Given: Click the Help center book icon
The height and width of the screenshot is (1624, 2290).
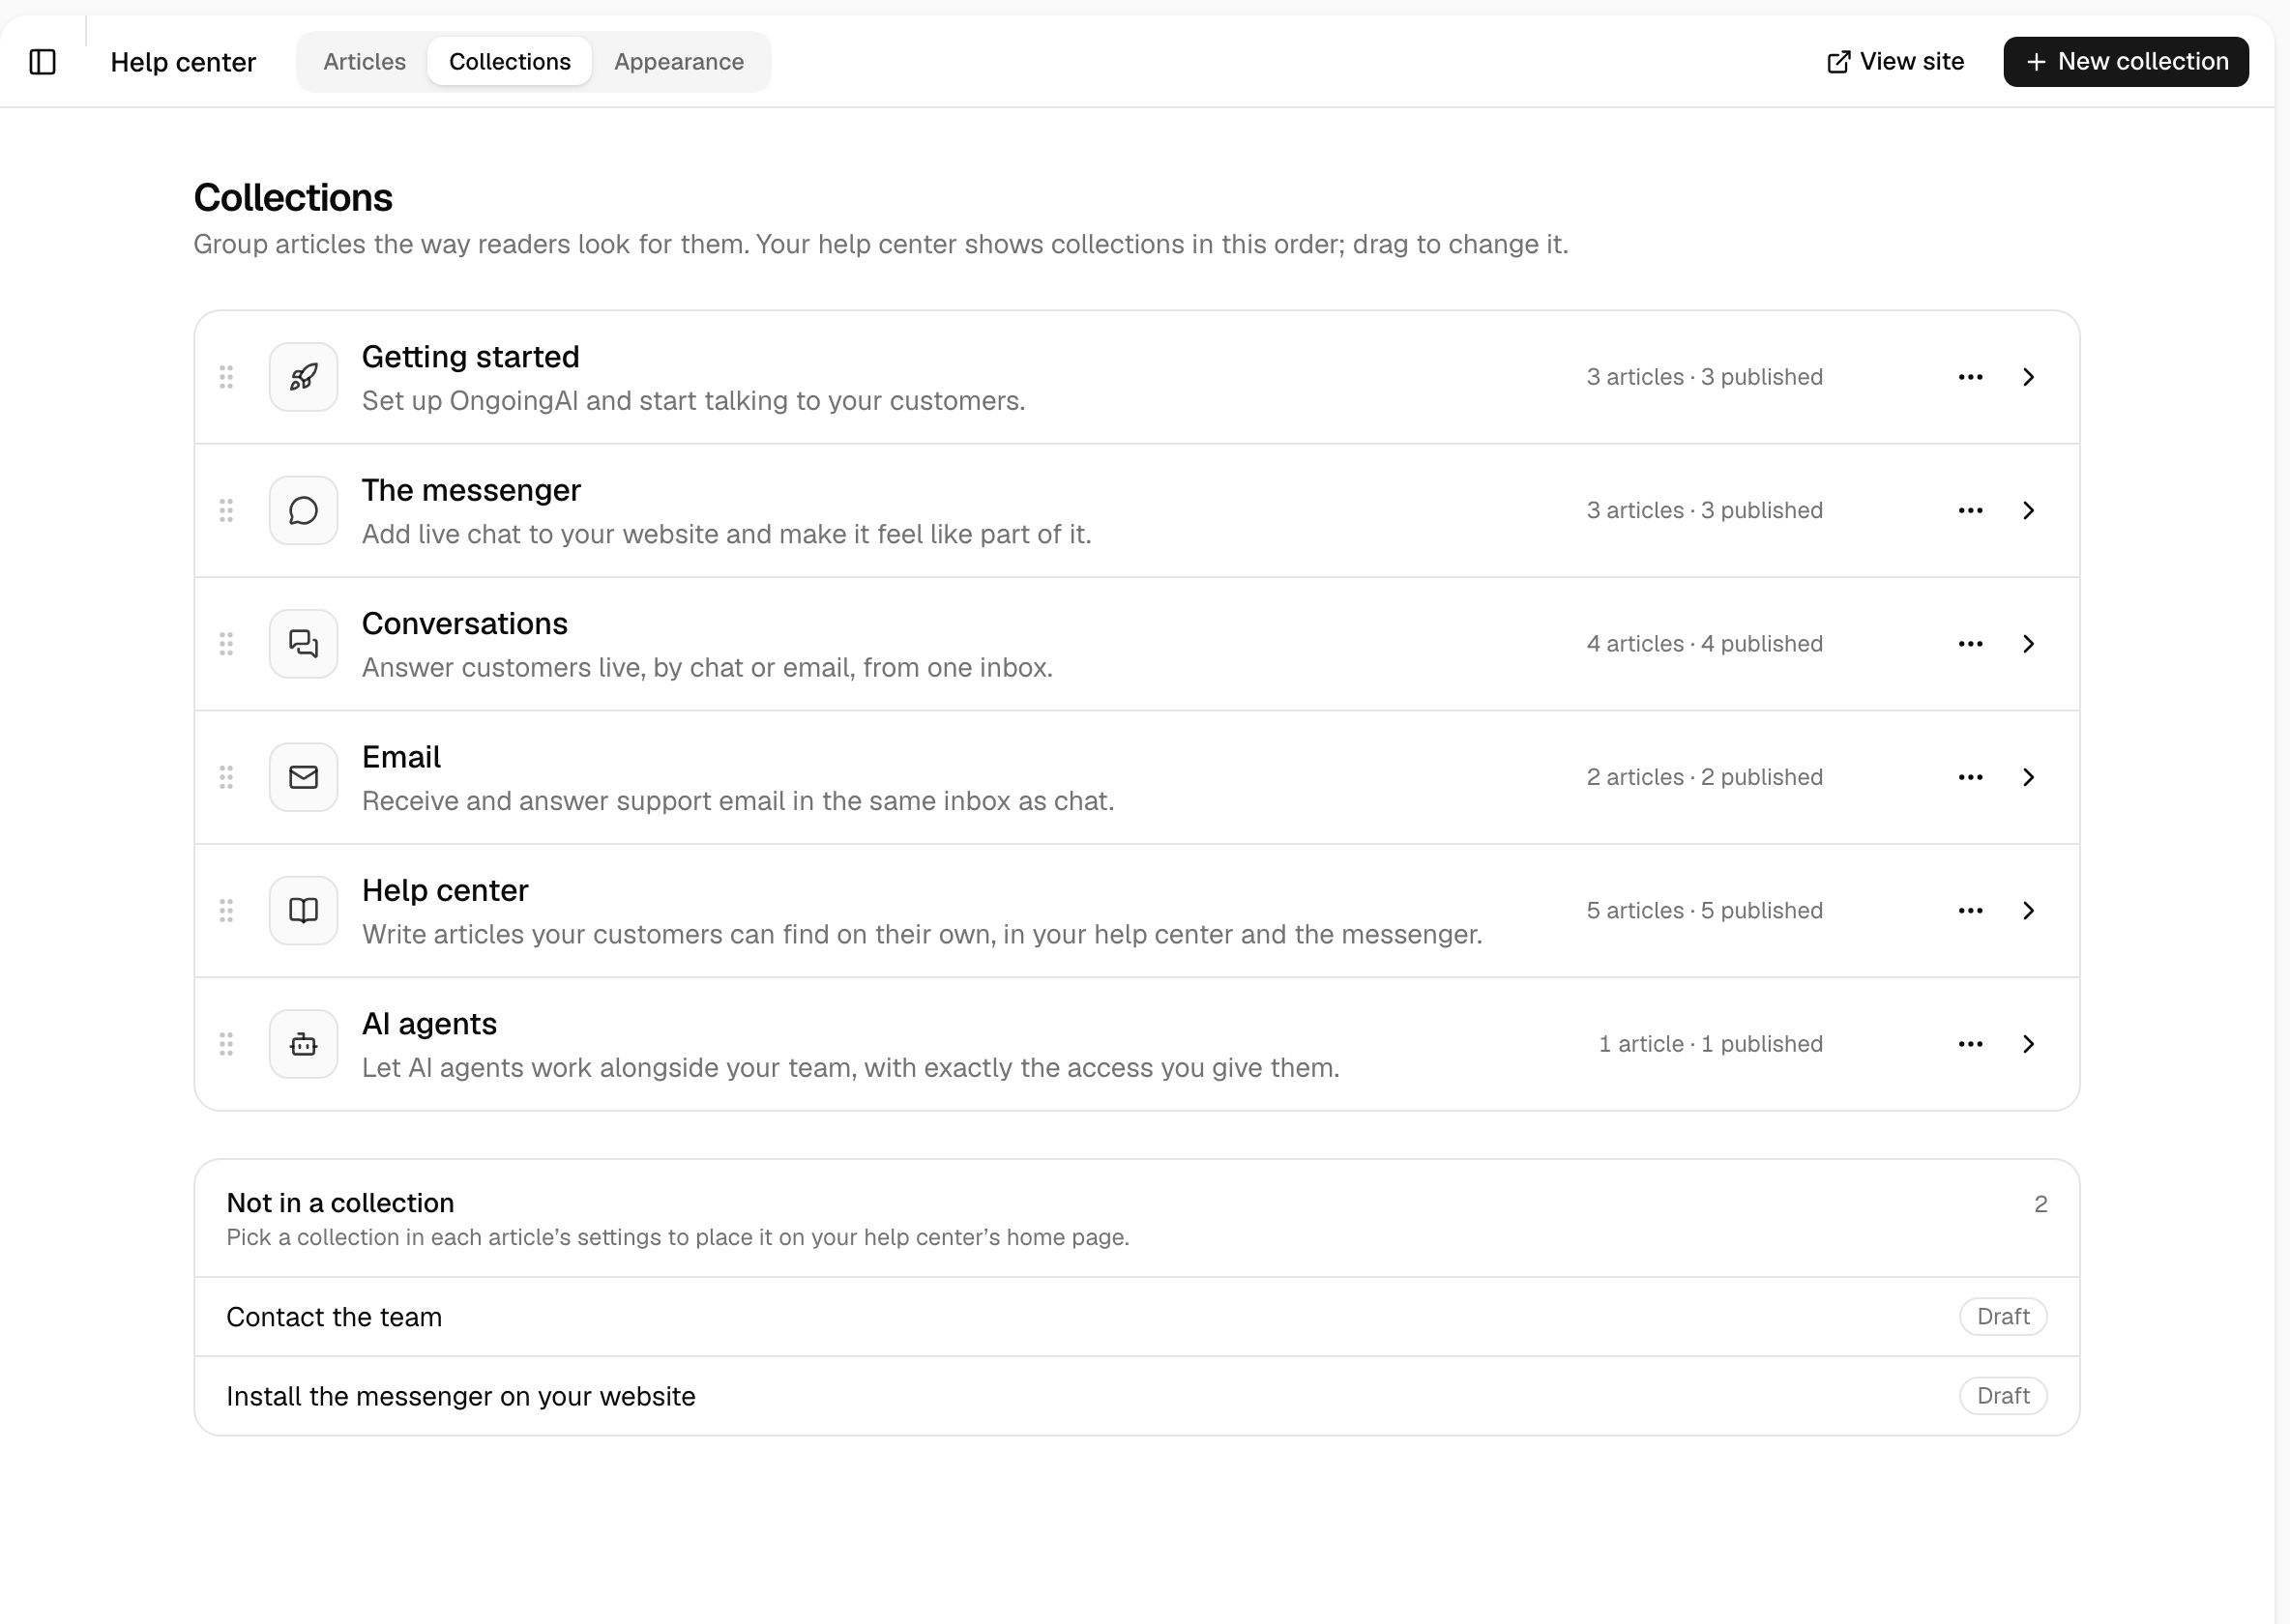Looking at the screenshot, I should (x=303, y=910).
